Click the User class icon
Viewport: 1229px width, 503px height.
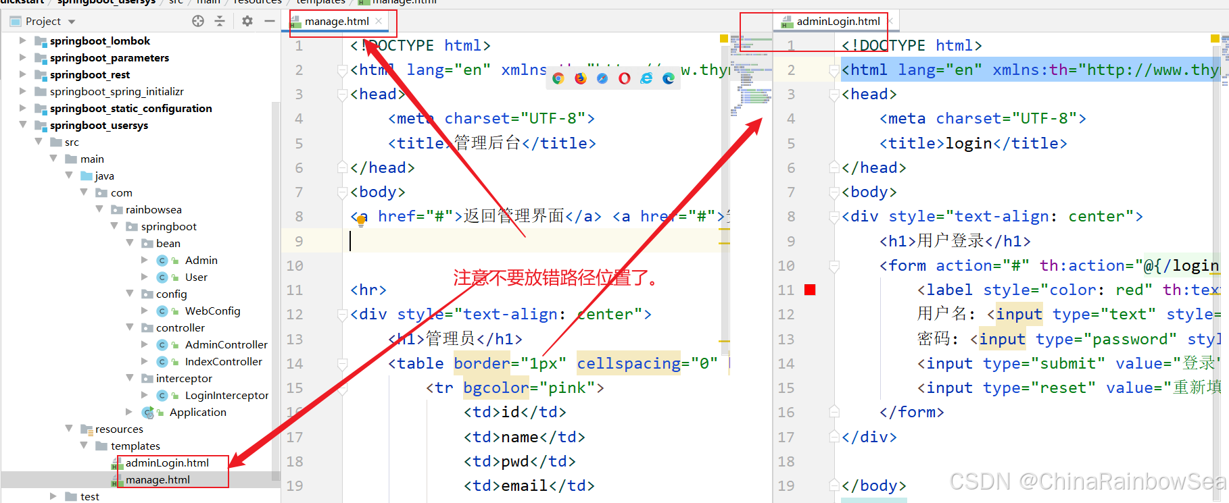[x=162, y=277]
